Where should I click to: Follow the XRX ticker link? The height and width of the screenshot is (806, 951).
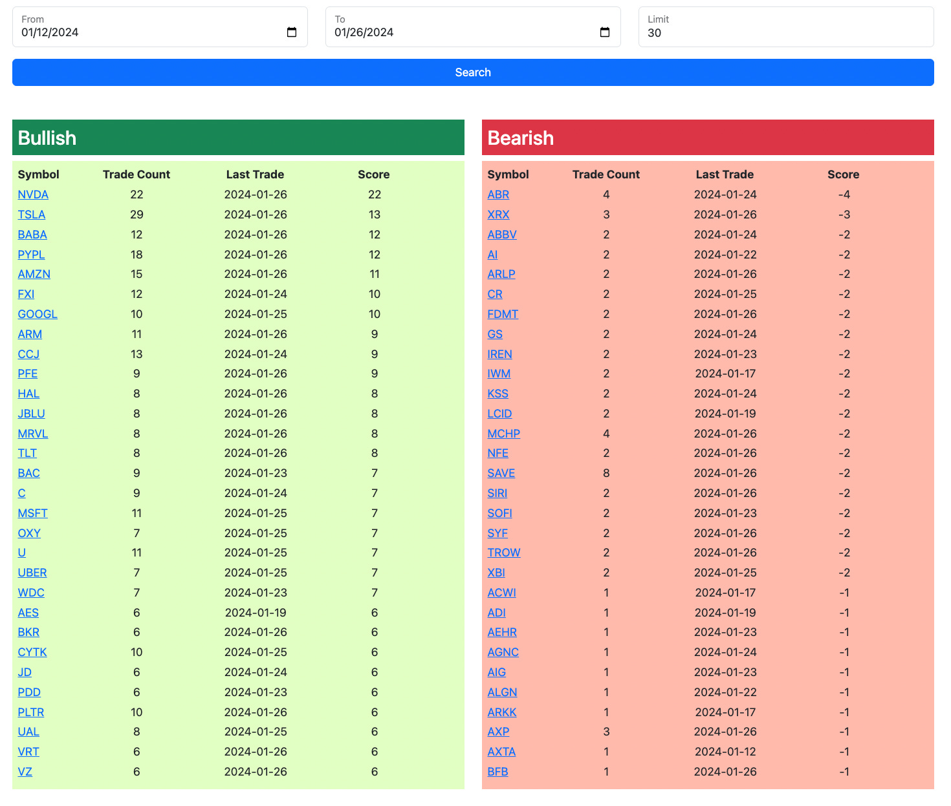click(x=498, y=215)
